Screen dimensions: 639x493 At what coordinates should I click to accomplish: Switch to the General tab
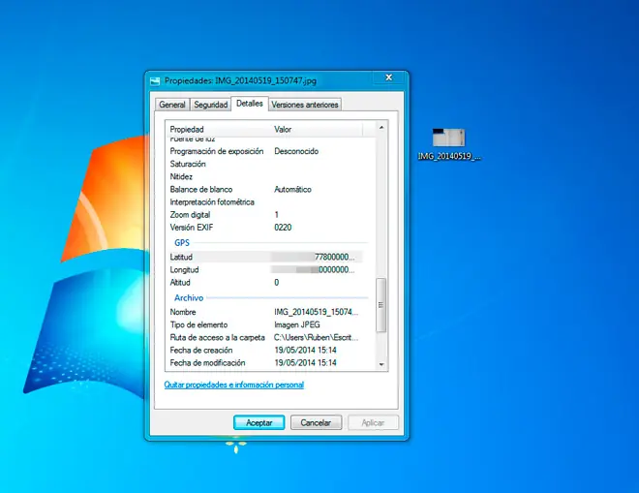[172, 105]
